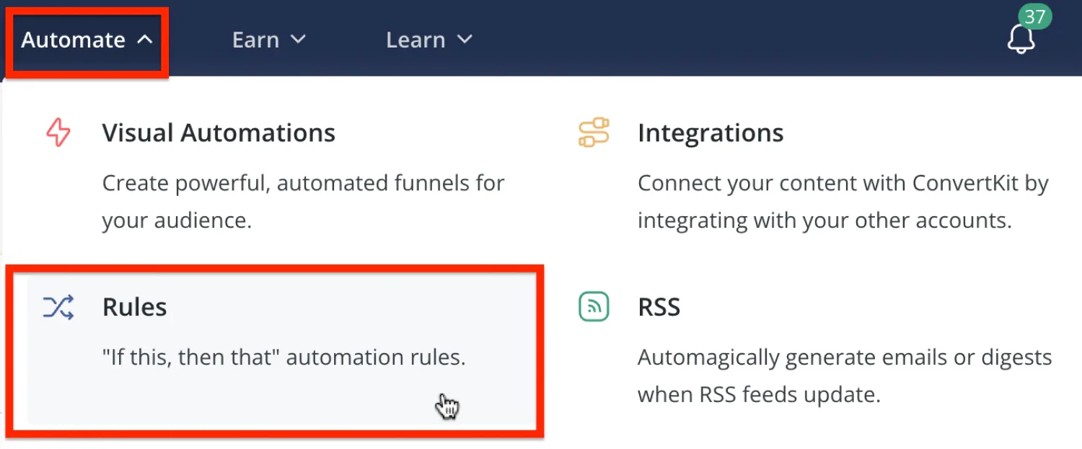1082x449 pixels.
Task: Open notifications via the bell icon
Action: tap(1021, 40)
